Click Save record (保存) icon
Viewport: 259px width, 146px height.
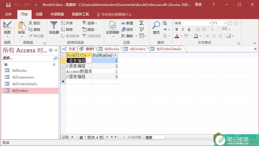pyautogui.click(x=123, y=29)
